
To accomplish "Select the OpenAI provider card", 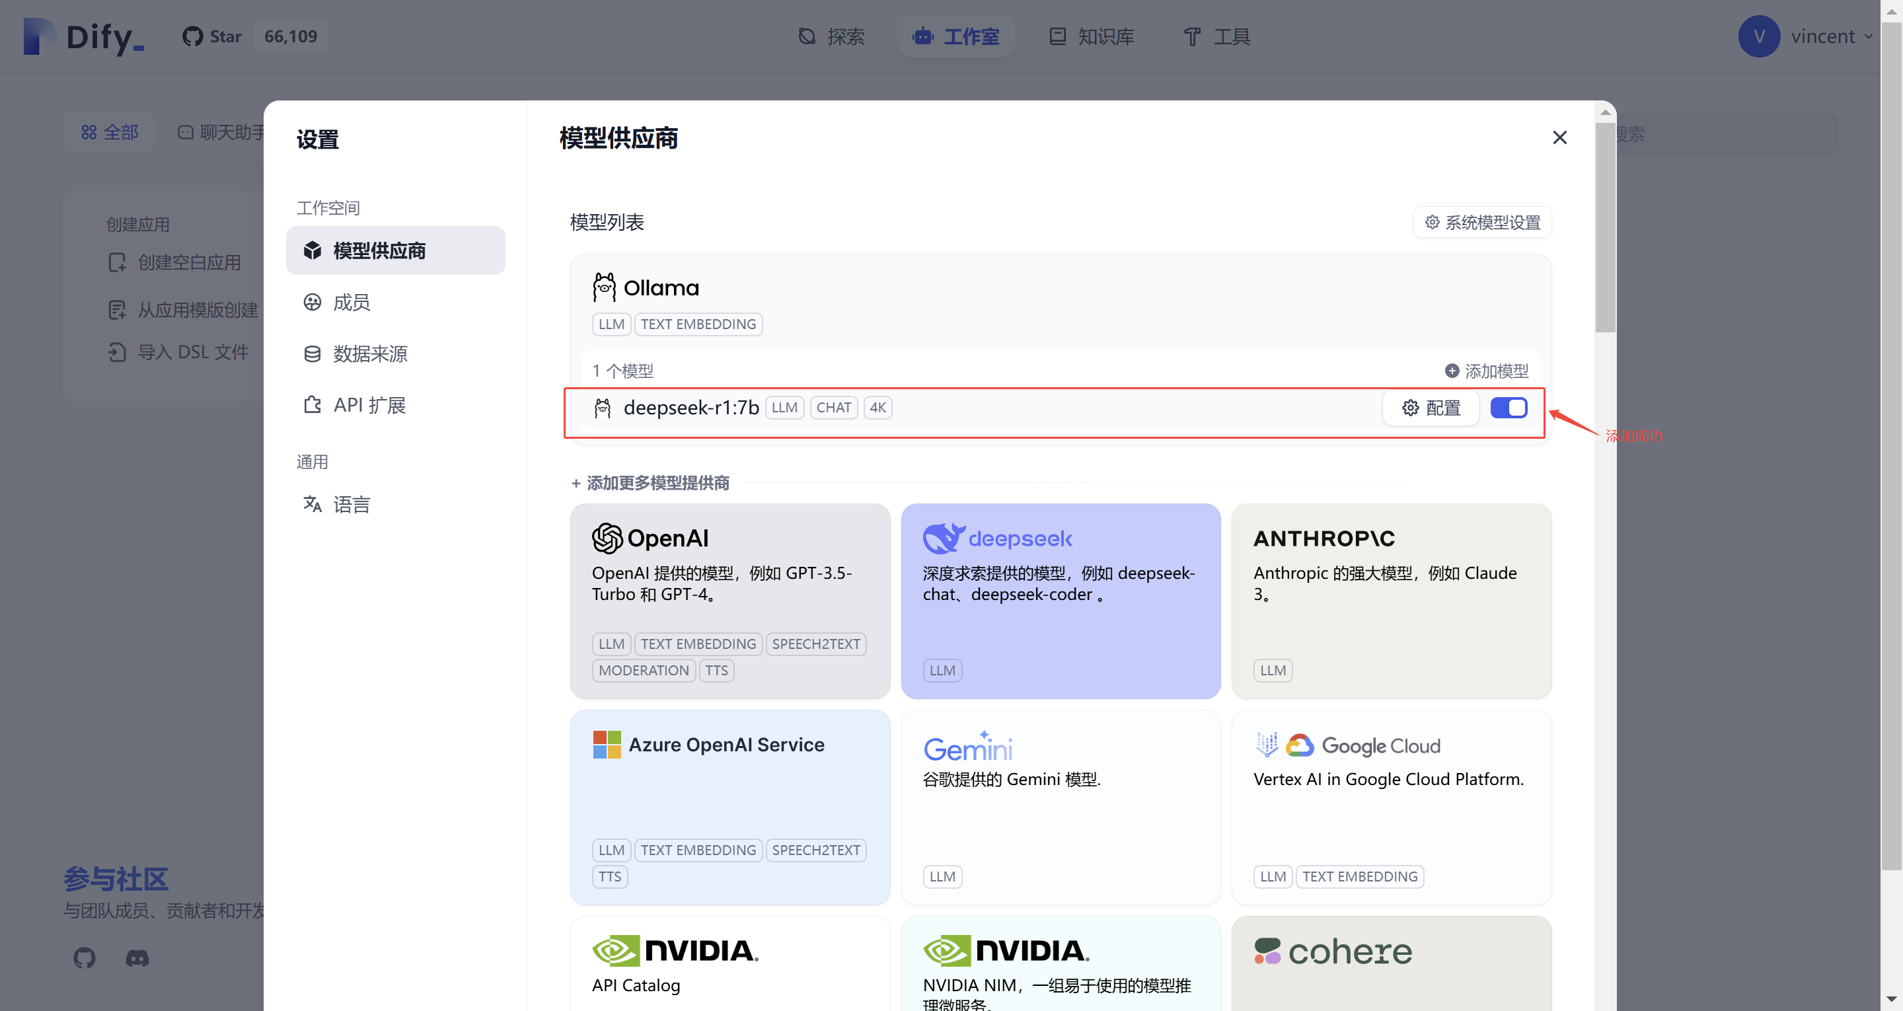I will click(730, 601).
